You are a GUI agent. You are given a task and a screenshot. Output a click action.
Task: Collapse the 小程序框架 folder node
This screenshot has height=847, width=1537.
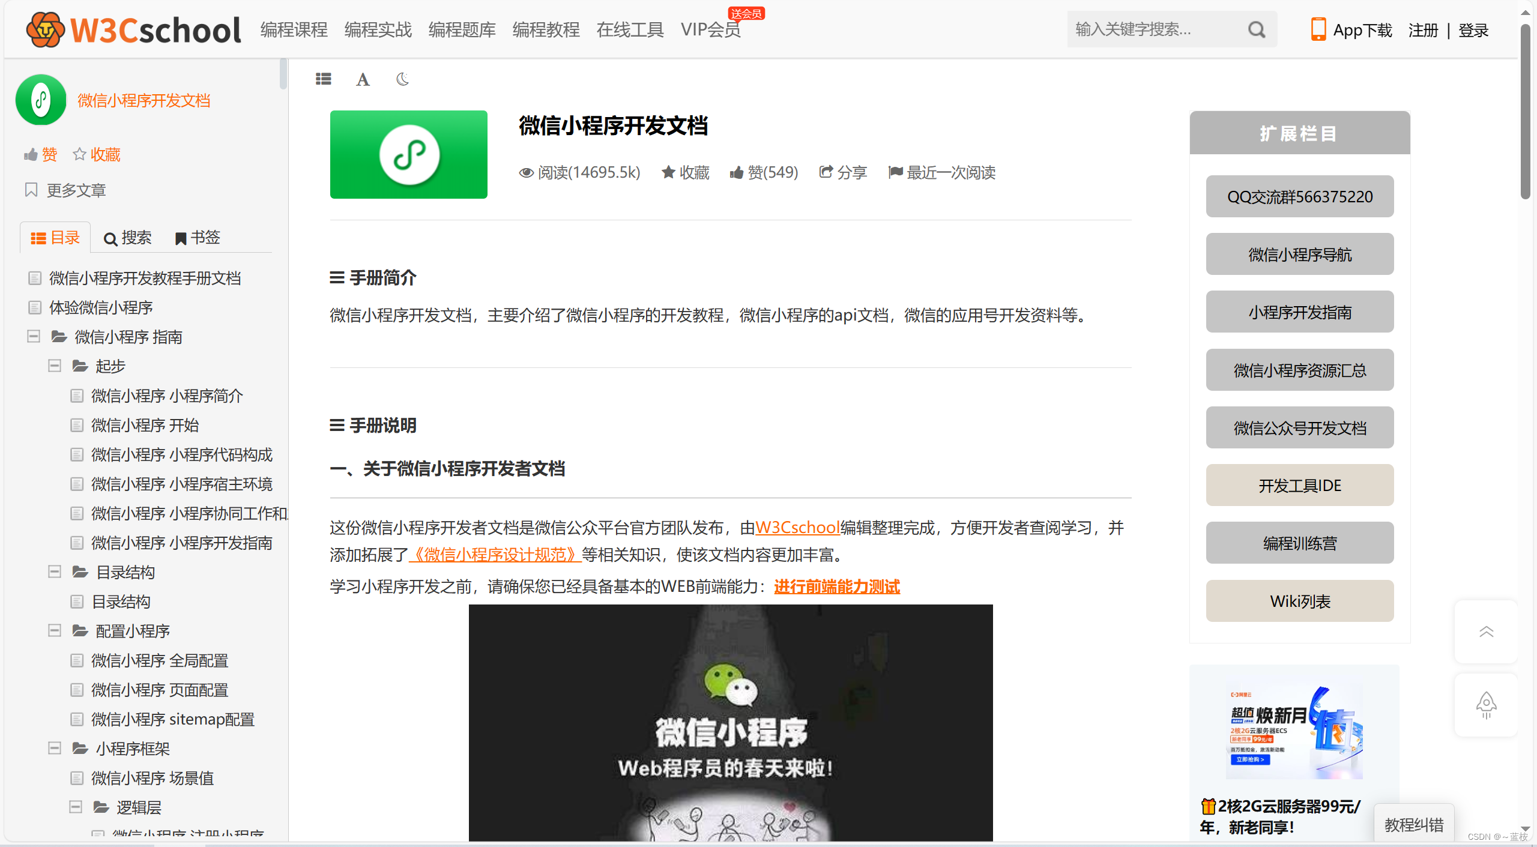point(55,748)
